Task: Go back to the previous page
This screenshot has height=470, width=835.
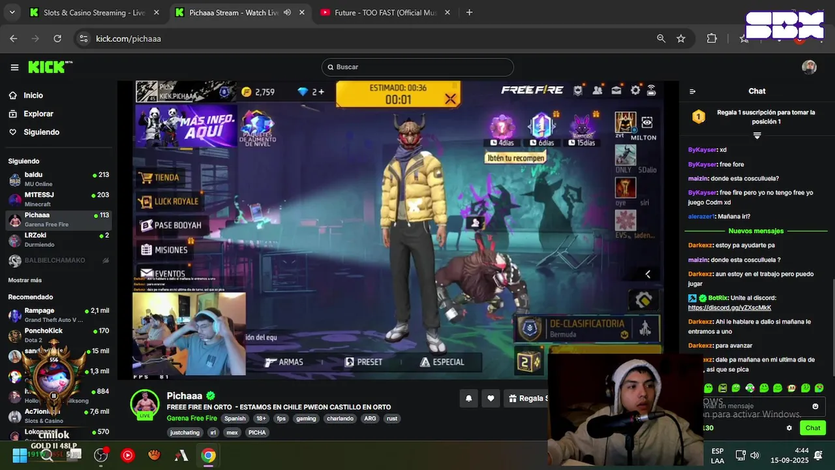Action: pyautogui.click(x=14, y=39)
